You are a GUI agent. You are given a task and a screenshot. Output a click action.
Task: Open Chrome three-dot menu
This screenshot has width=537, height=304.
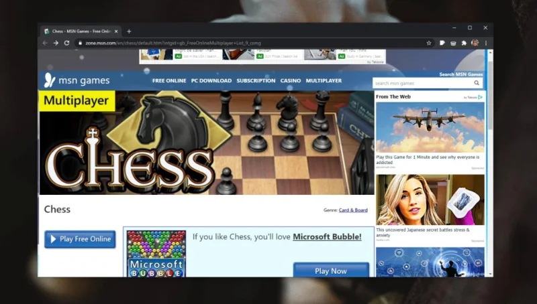coord(485,43)
